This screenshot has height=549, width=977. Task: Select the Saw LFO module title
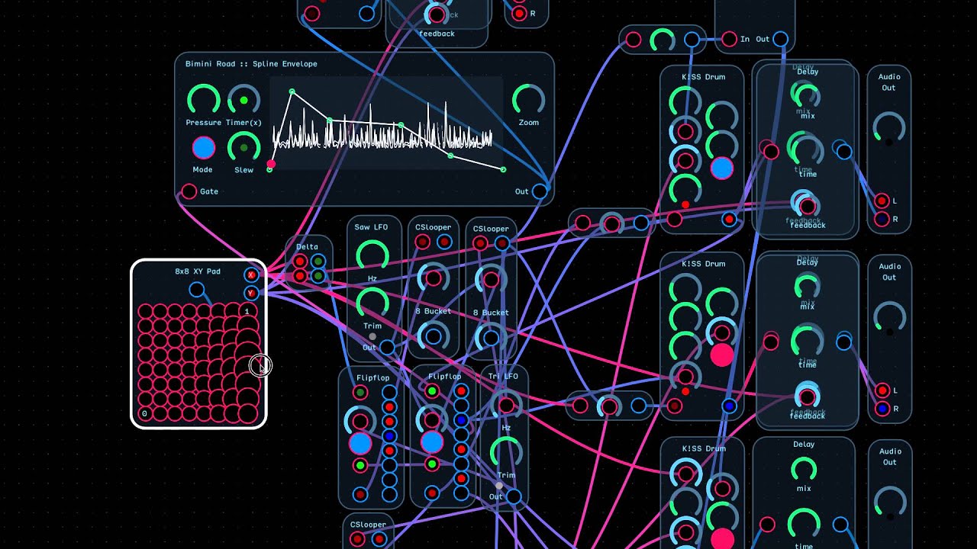click(372, 227)
